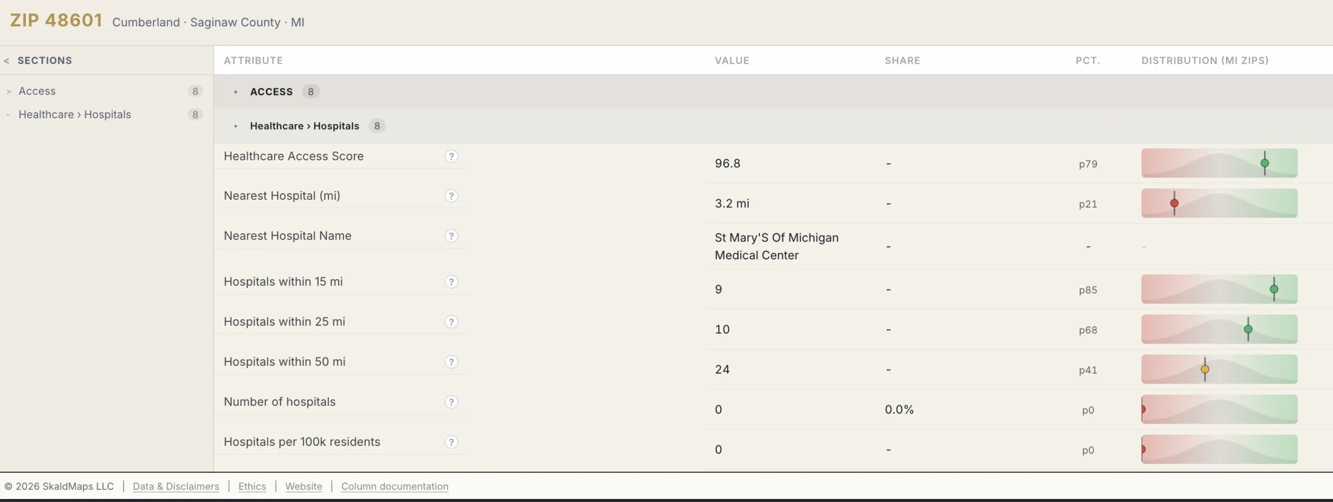Screen dimensions: 1333x502
Task: Click the Hospitals within 25 mi distribution chart
Action: click(x=1219, y=329)
